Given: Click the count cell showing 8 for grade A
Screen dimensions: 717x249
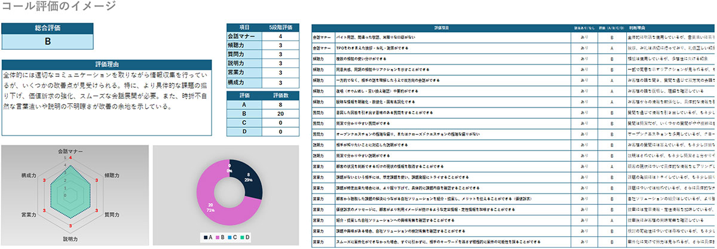Looking at the screenshot, I should pyautogui.click(x=280, y=104).
